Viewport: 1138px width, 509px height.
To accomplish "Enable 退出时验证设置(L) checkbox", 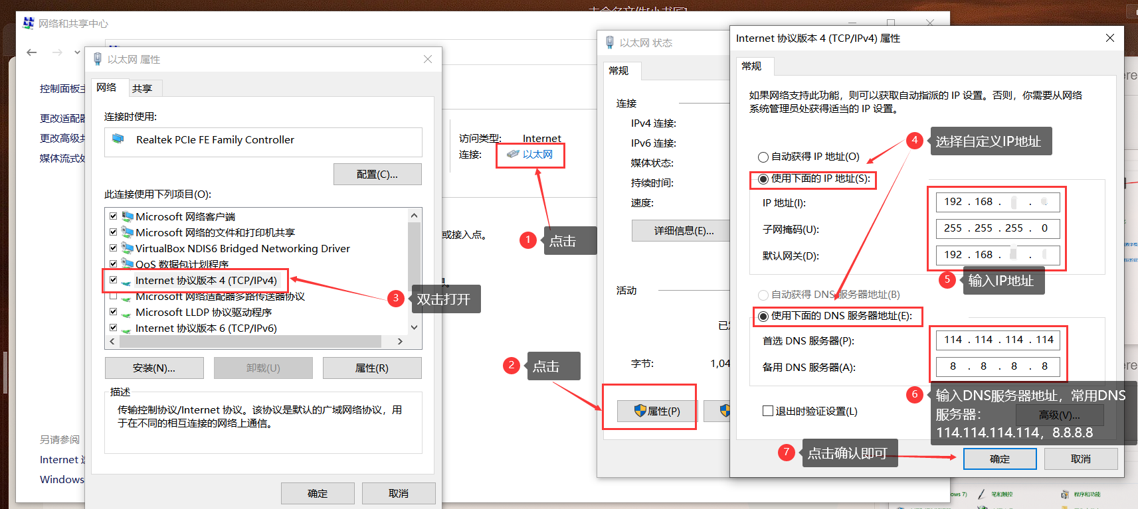I will click(768, 411).
